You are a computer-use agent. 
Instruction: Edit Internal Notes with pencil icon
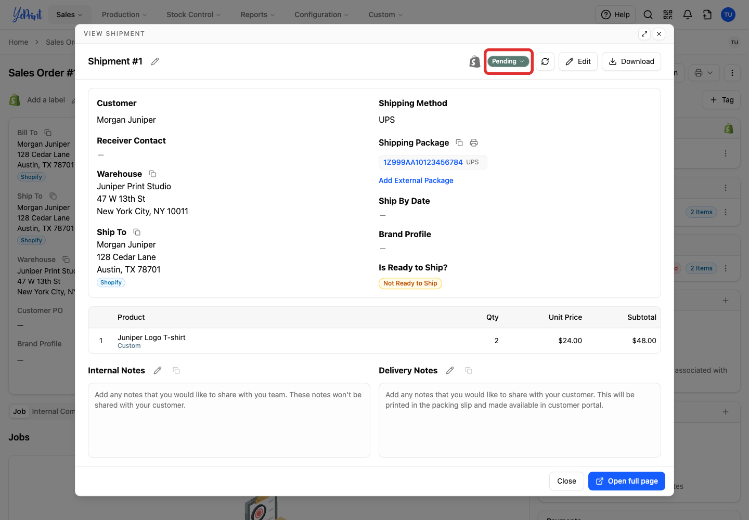click(x=158, y=370)
